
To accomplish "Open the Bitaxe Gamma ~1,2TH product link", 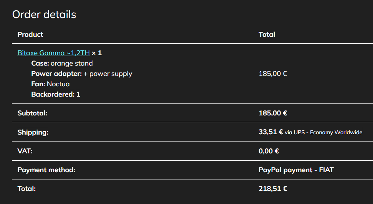I will tap(53, 53).
